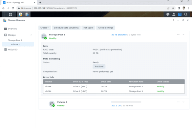Collapse the Storage section in sidebar

[31, 35]
